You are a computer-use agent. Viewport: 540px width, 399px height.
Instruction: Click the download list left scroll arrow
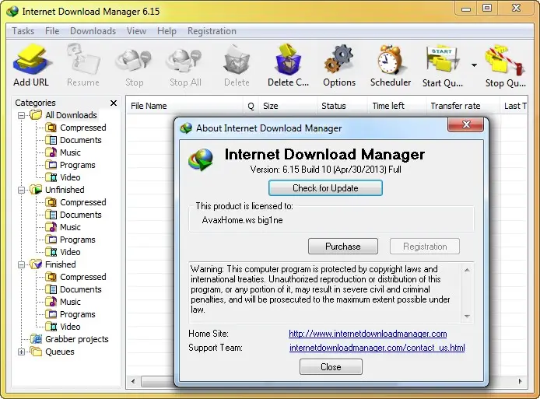[x=133, y=381]
